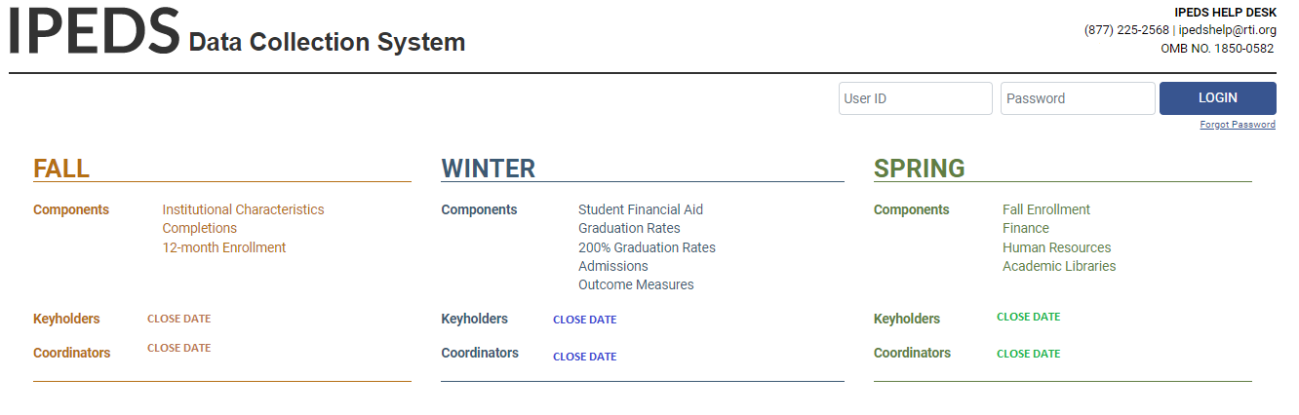The height and width of the screenshot is (415, 1299).
Task: Open the Human Resources component
Action: (x=1056, y=247)
